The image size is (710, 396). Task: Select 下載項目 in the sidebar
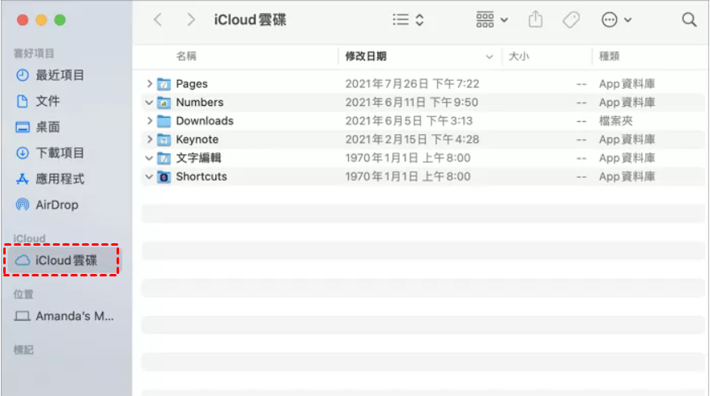pyautogui.click(x=59, y=153)
